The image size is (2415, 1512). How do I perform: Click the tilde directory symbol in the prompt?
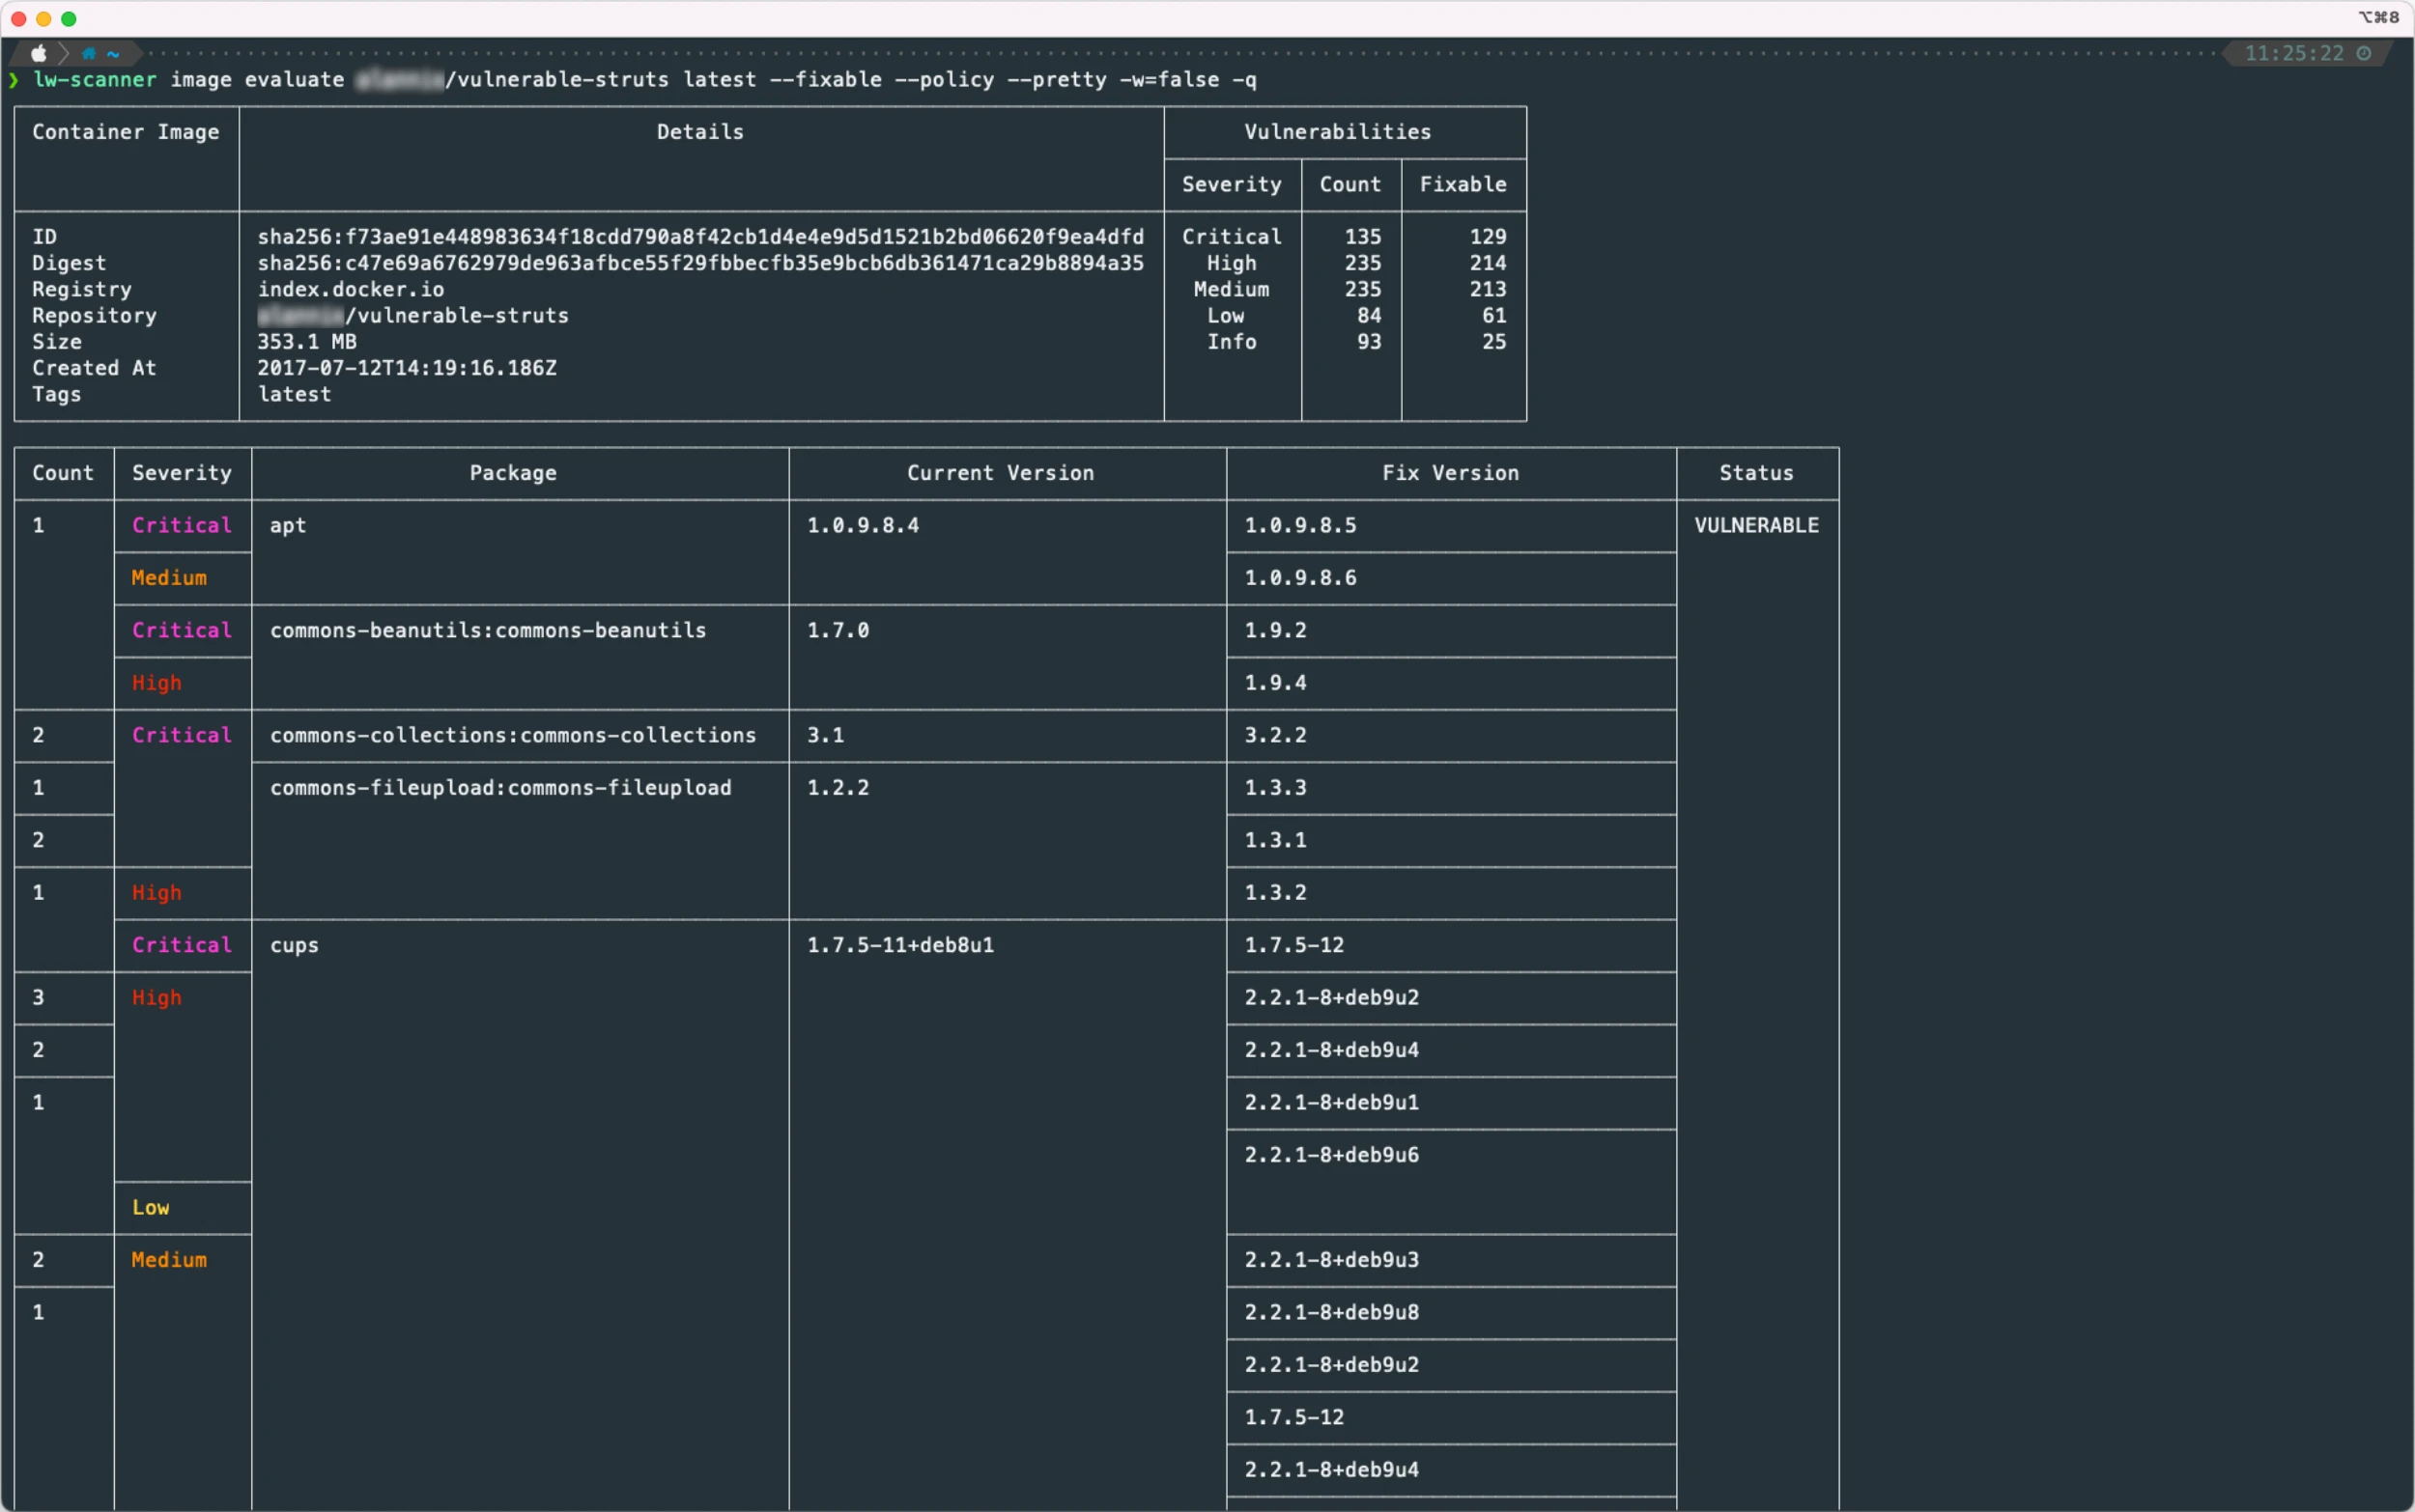coord(113,53)
